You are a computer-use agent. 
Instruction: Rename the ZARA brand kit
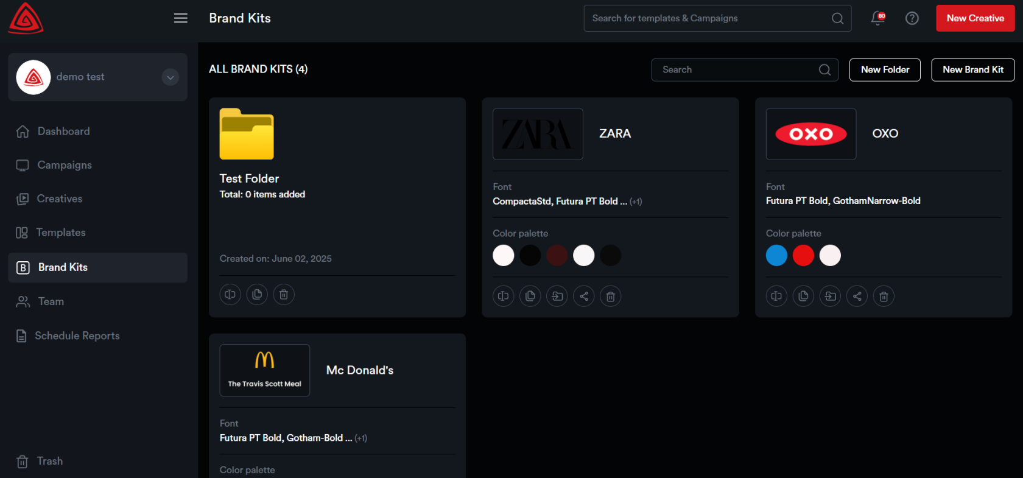tap(504, 297)
